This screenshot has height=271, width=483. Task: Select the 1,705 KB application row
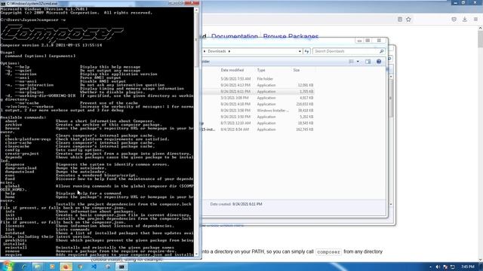[x=258, y=92]
